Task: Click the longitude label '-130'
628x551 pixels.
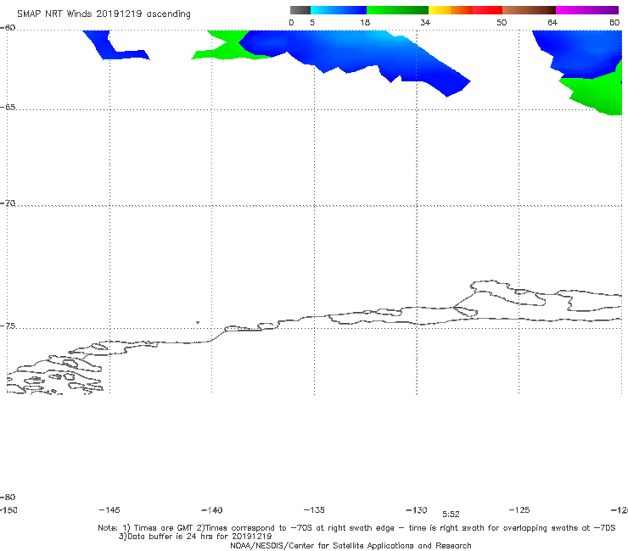Action: 417,510
